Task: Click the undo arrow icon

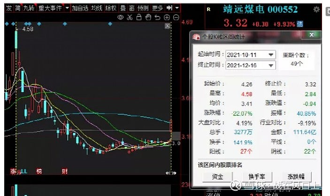Action: click(157, 17)
